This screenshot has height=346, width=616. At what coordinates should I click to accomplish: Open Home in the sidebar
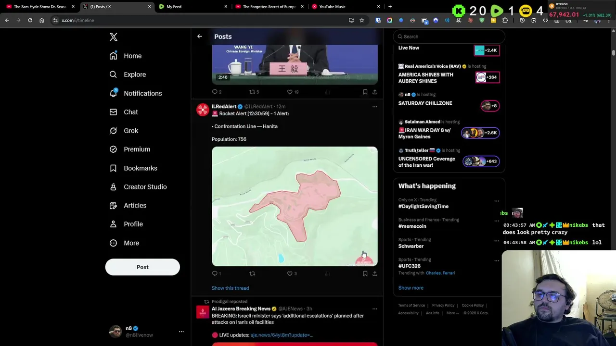(126, 56)
